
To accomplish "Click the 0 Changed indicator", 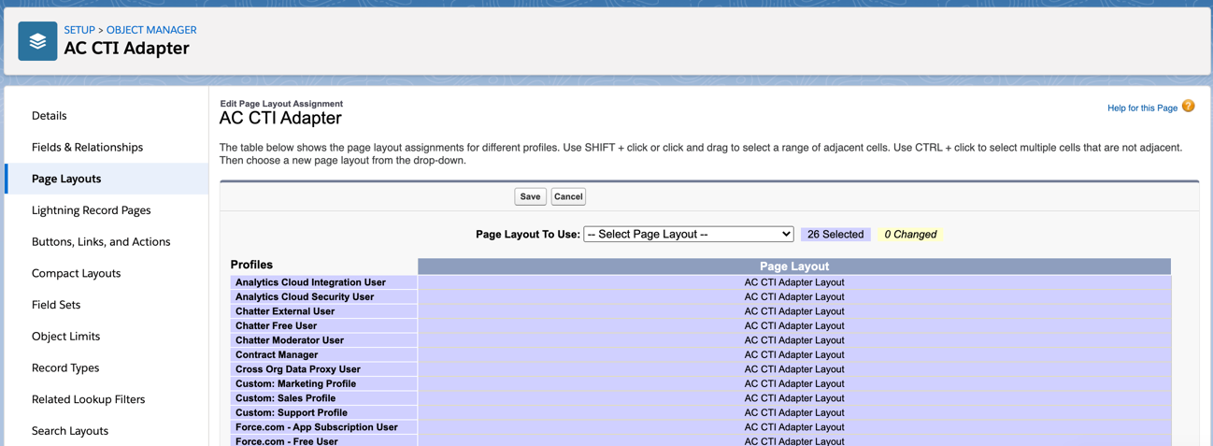I will point(910,235).
